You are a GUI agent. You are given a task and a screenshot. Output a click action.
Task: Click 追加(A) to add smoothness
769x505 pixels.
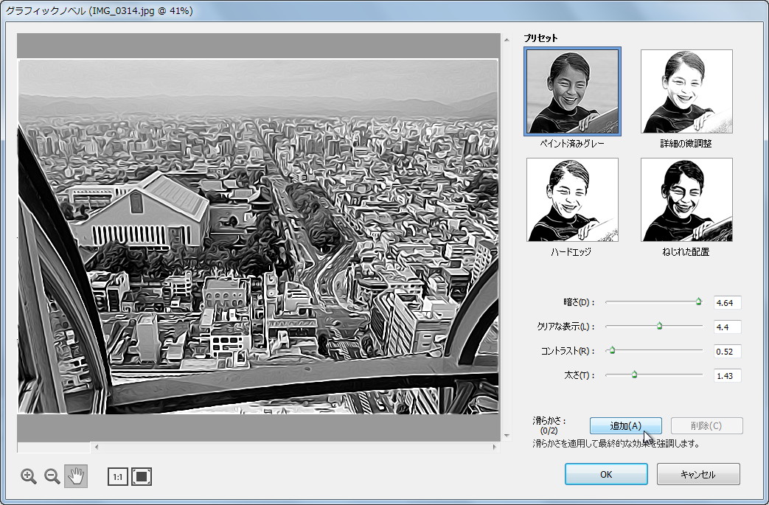click(x=626, y=425)
